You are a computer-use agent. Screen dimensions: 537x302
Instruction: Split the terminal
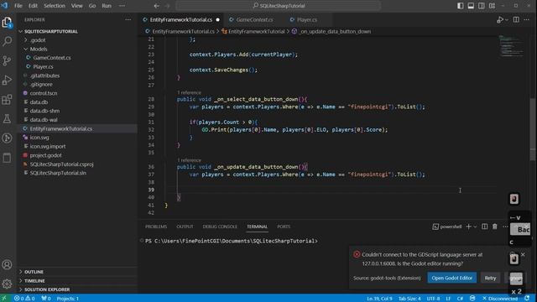click(x=485, y=226)
